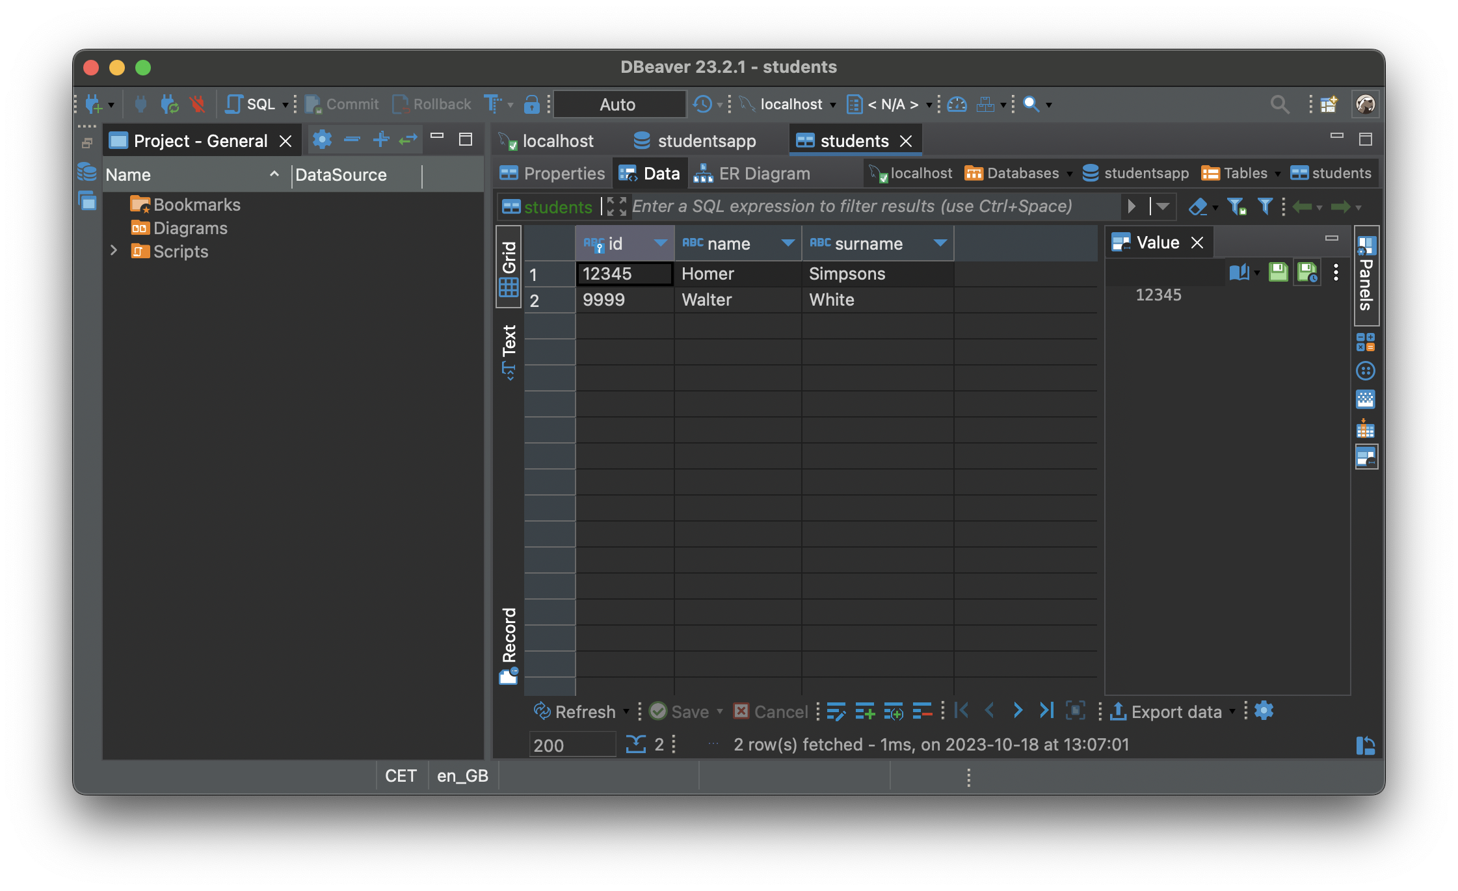Select the Data tab
This screenshot has width=1458, height=891.
pos(649,174)
